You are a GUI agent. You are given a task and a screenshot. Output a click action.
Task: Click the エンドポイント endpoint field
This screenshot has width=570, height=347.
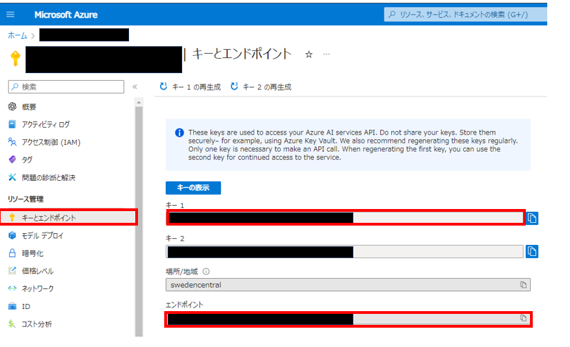(348, 319)
